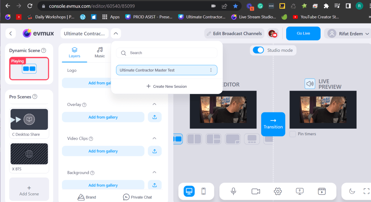Click the session Search field
The width and height of the screenshot is (371, 202).
tap(166, 53)
